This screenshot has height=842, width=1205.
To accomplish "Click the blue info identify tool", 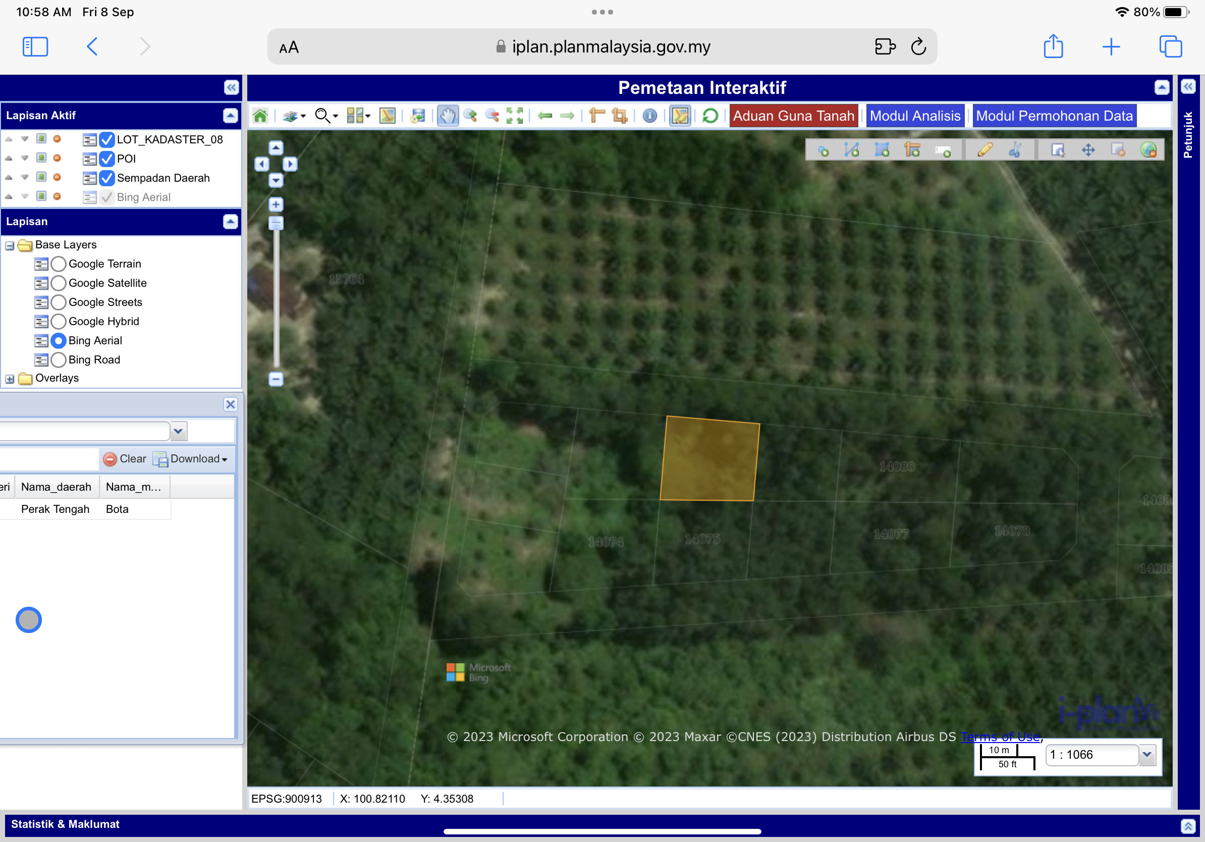I will [649, 116].
